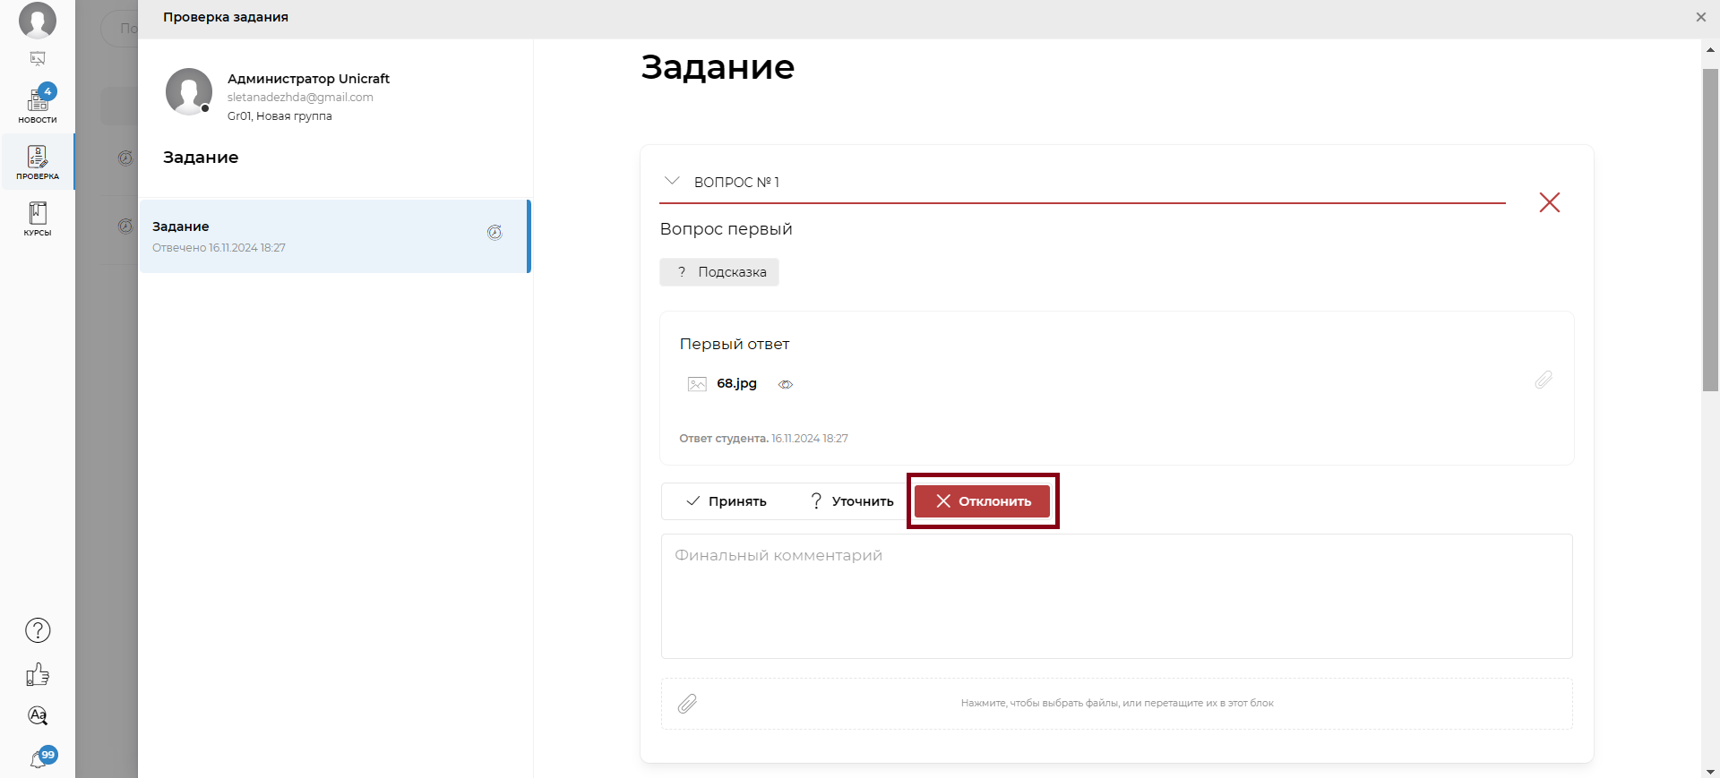Click the sletanadezhda@gmail.com email text
The height and width of the screenshot is (778, 1720).
pos(300,98)
